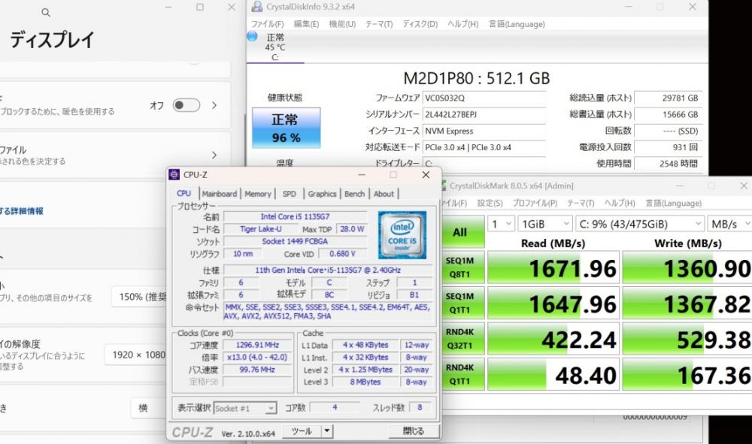Click the ツール button in CPU-Z
The width and height of the screenshot is (752, 444).
(x=302, y=431)
